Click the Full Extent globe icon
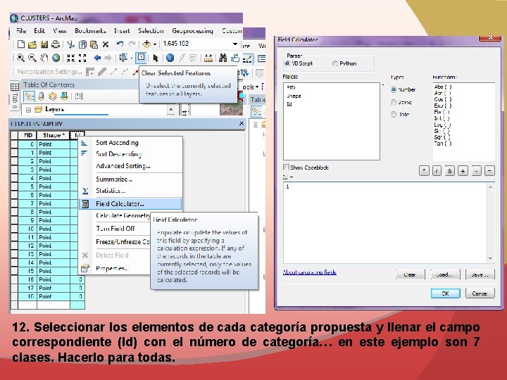Viewport: 507px width, 380px height. tap(56, 58)
